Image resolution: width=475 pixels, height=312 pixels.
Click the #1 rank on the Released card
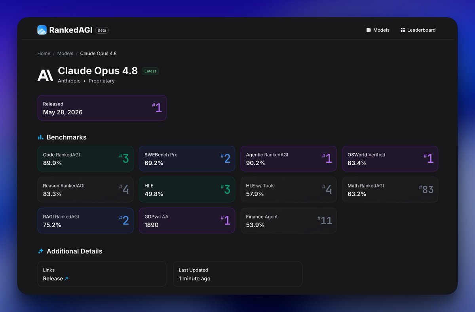157,108
